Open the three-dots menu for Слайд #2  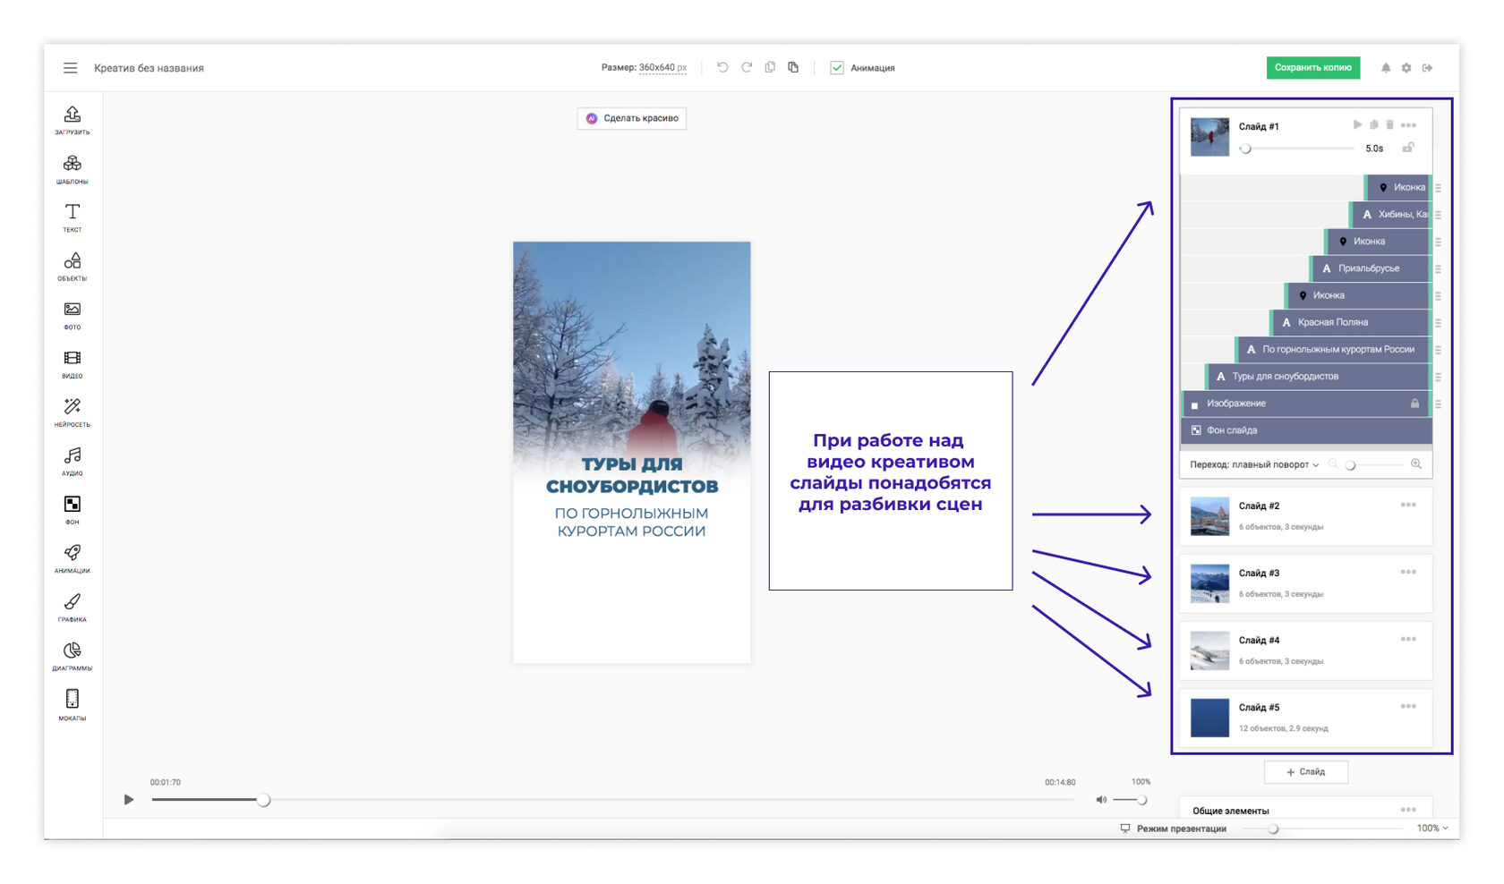pyautogui.click(x=1408, y=505)
